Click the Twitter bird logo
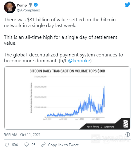 click(x=127, y=5)
